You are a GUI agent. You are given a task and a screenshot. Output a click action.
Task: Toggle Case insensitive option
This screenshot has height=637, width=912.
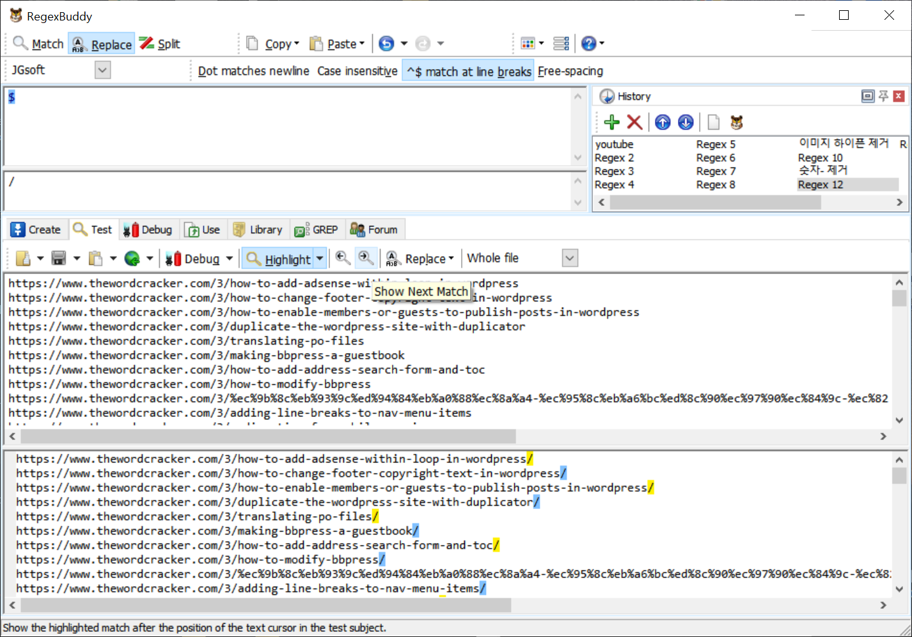pyautogui.click(x=357, y=71)
